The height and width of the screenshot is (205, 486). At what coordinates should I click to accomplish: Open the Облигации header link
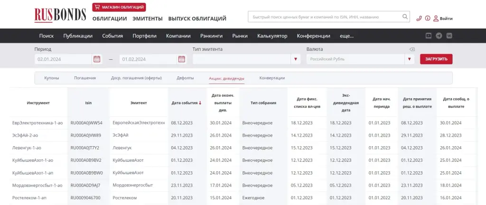(x=110, y=19)
